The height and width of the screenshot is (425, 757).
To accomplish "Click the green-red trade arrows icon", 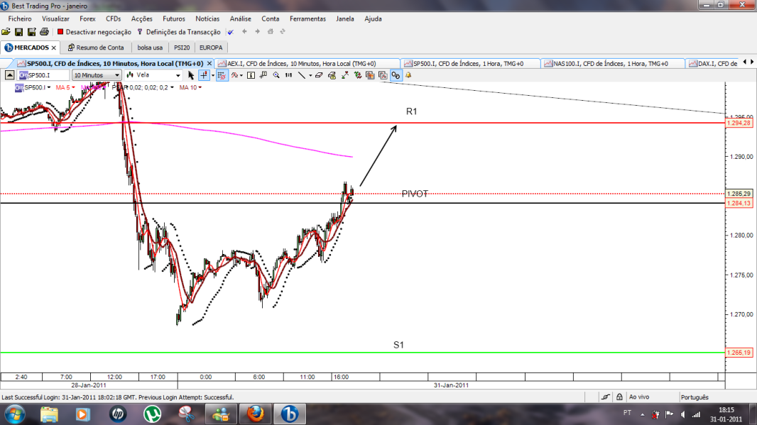I will coord(358,75).
